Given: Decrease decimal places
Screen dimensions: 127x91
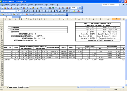Looking at the screenshot, I should [x=60, y=11].
